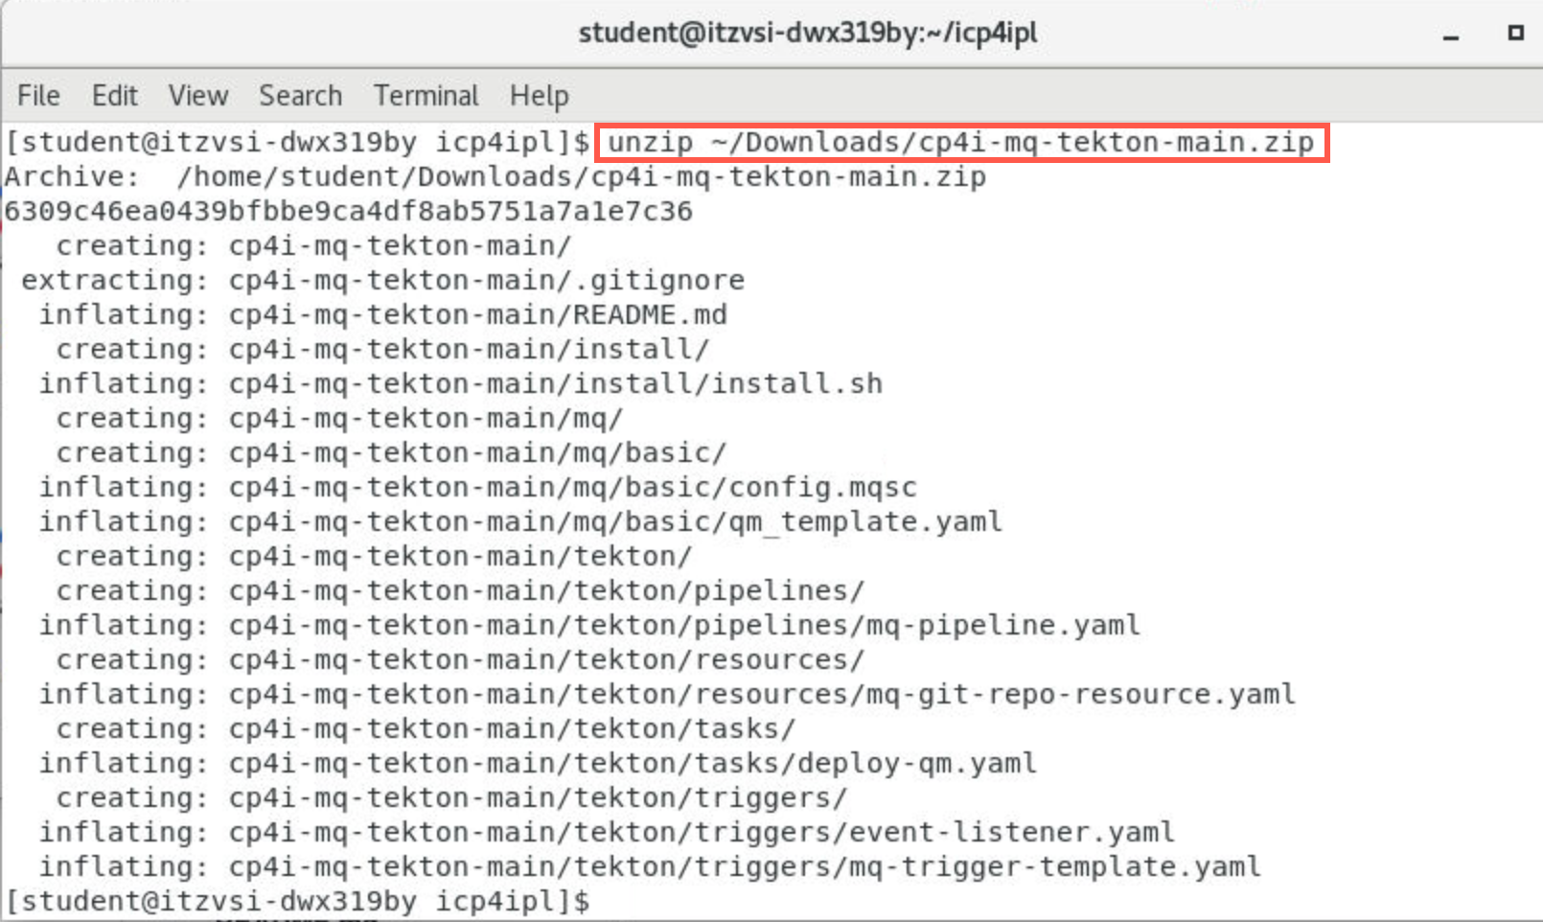Click the install/install.sh output line
1543x922 pixels.
tap(461, 384)
